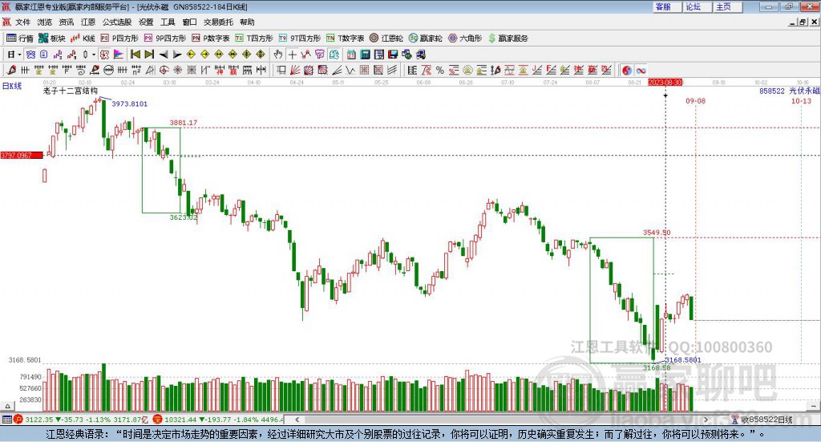Open the calendar date tool icon
821x442 pixels.
[351, 54]
